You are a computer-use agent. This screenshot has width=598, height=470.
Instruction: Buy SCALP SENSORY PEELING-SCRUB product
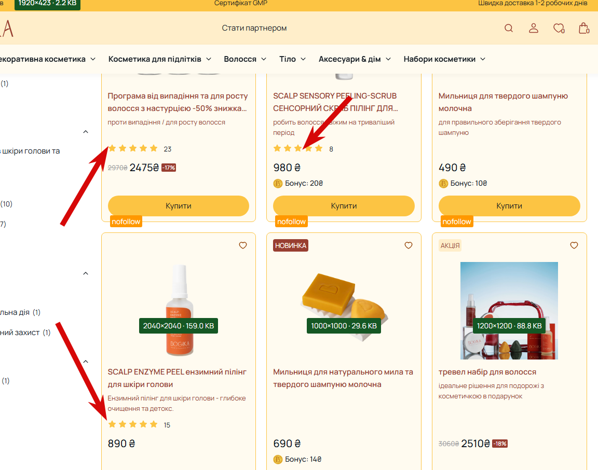pos(344,206)
